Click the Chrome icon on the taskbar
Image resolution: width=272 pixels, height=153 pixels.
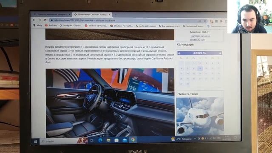pyautogui.click(x=133, y=140)
